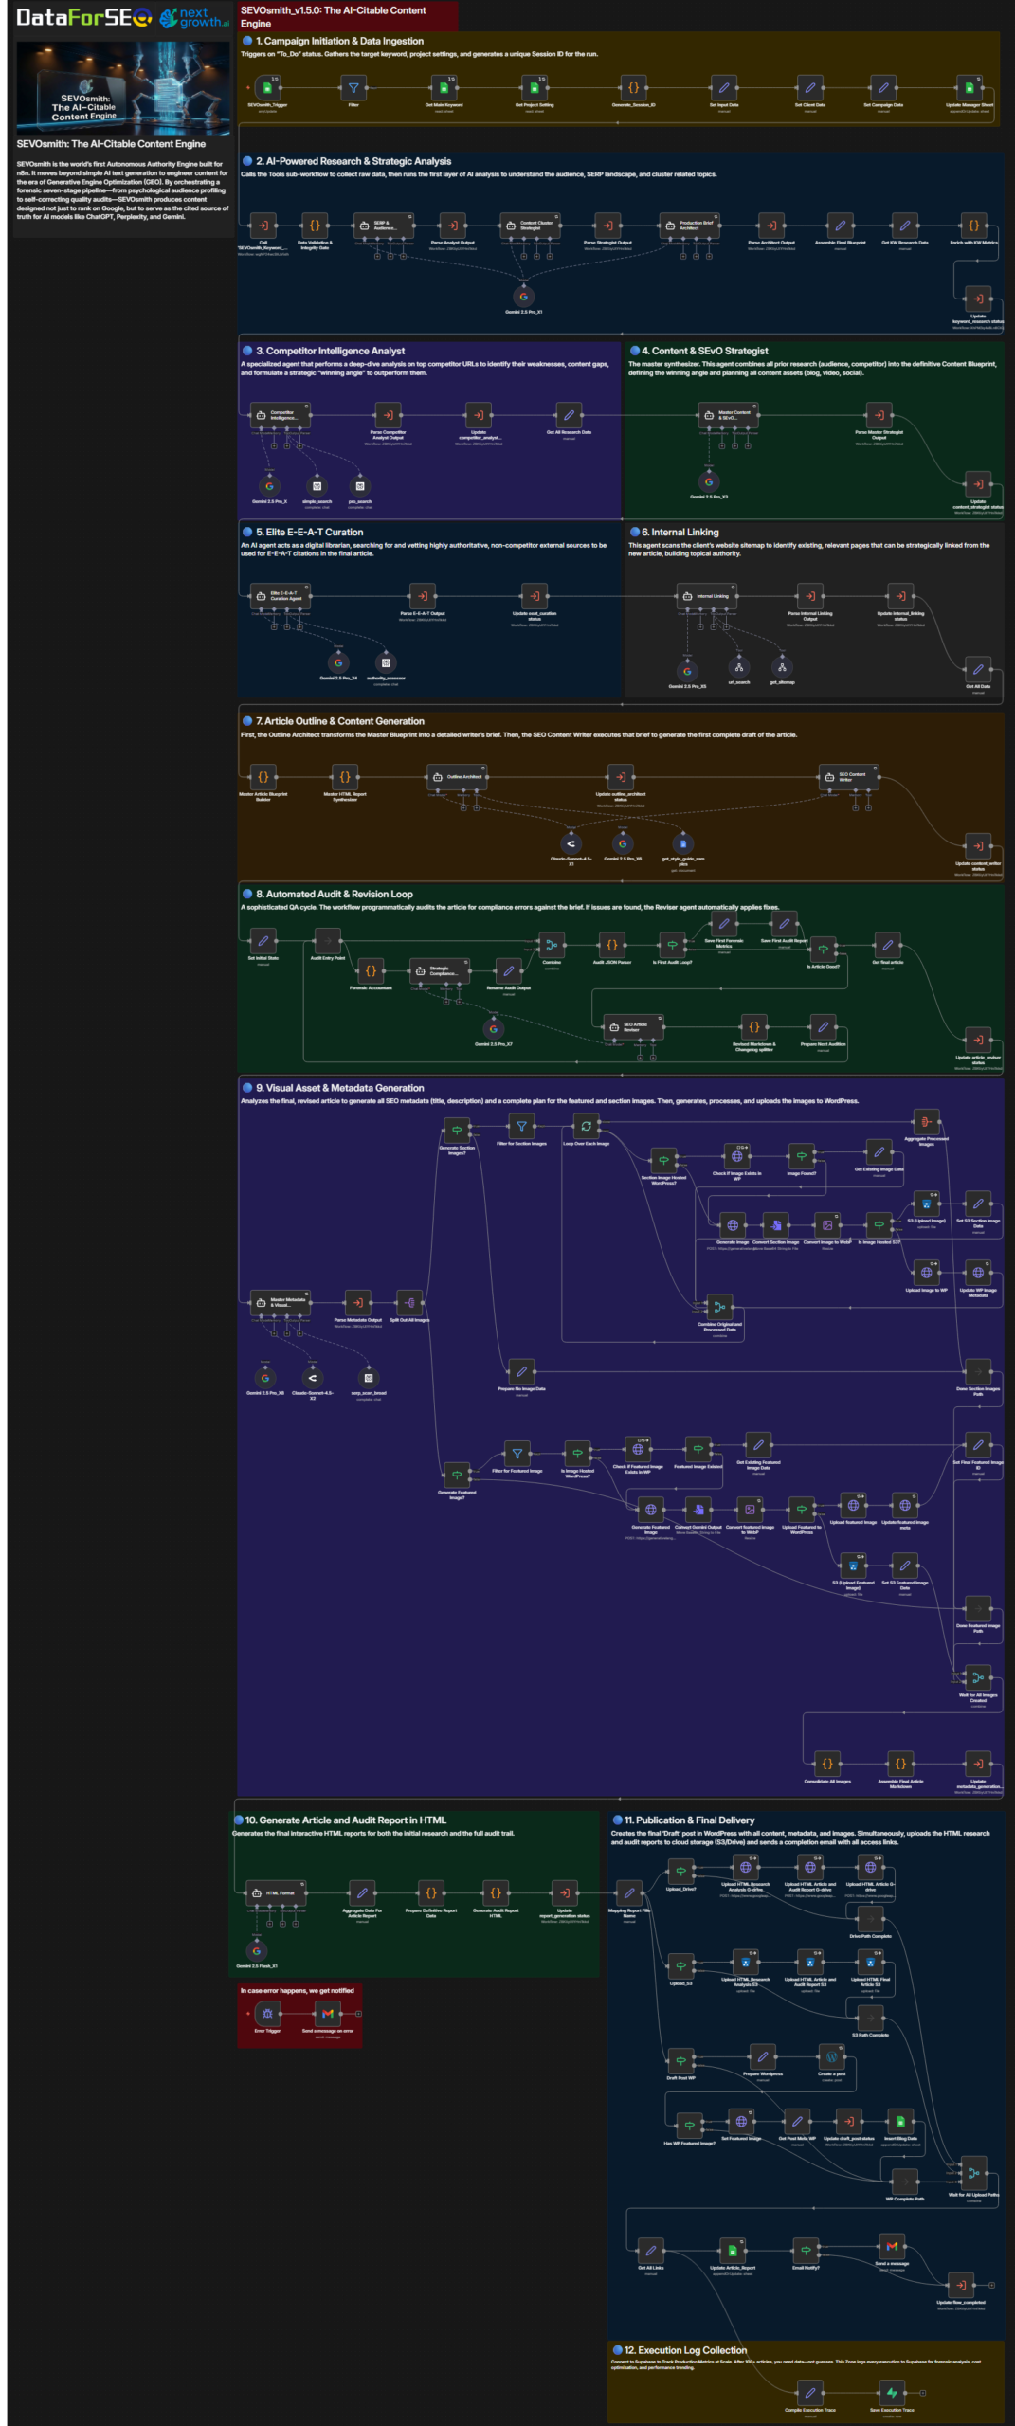Open the Upload HTML Final Article S3 node
The image size is (1015, 2426).
coord(870,1963)
